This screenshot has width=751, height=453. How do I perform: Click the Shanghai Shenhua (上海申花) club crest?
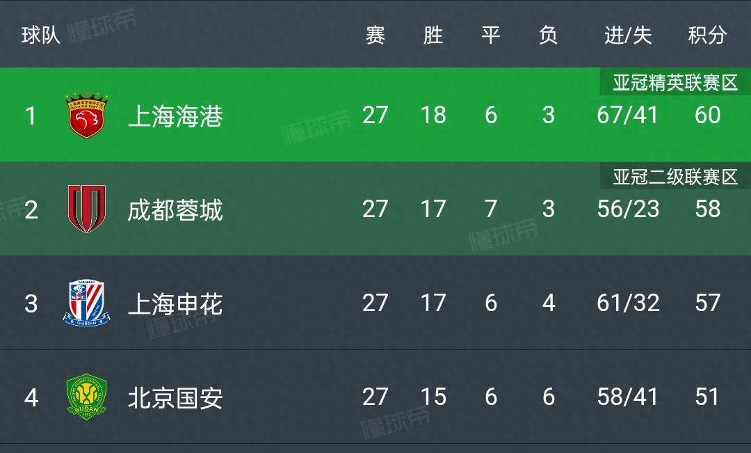click(x=86, y=303)
